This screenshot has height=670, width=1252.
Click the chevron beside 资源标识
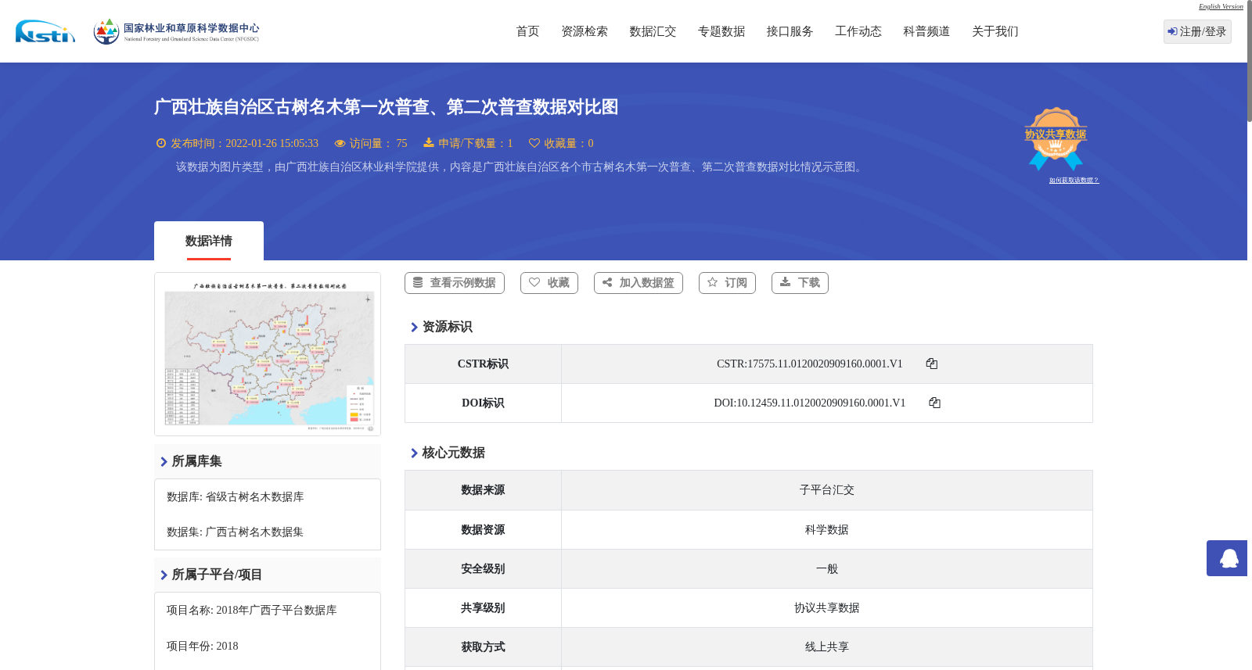click(x=414, y=328)
